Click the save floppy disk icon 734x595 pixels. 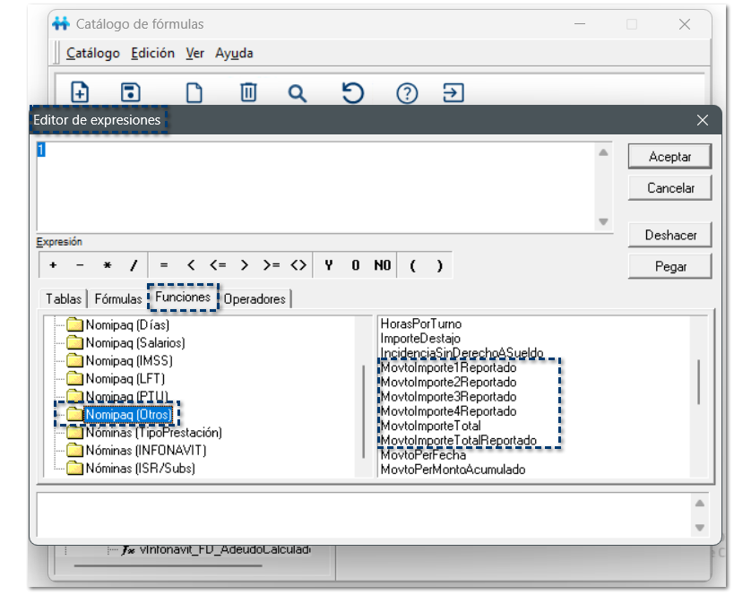(131, 92)
